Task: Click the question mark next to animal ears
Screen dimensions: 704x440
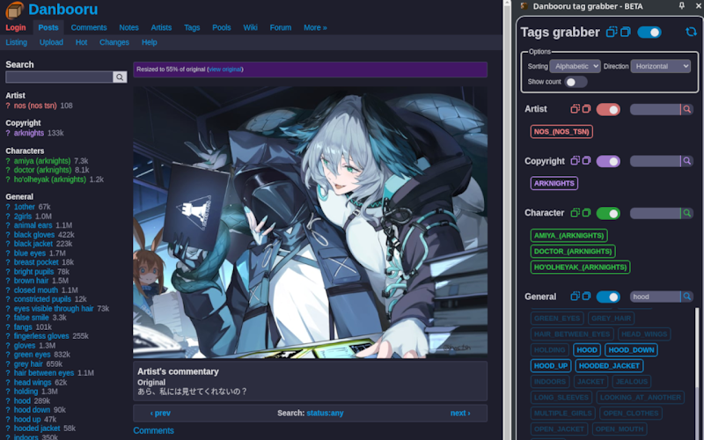Action: 8,225
